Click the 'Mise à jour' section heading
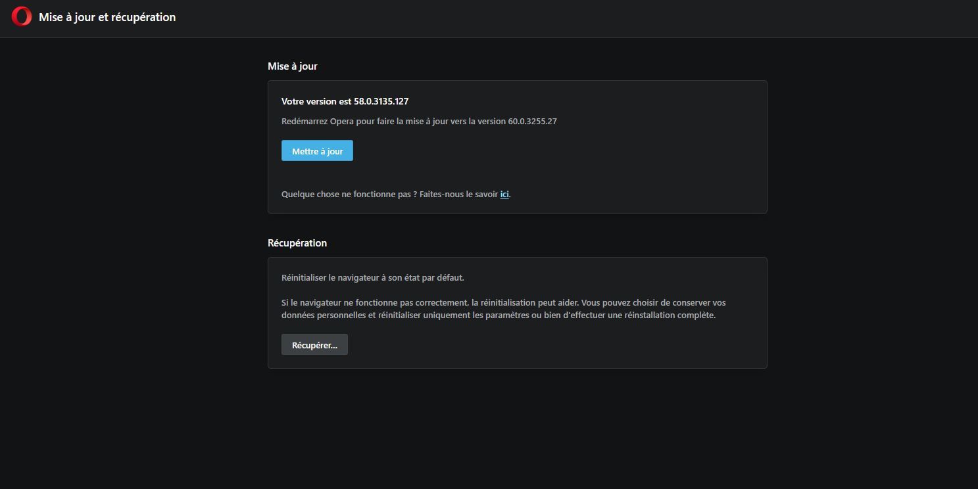 click(293, 66)
